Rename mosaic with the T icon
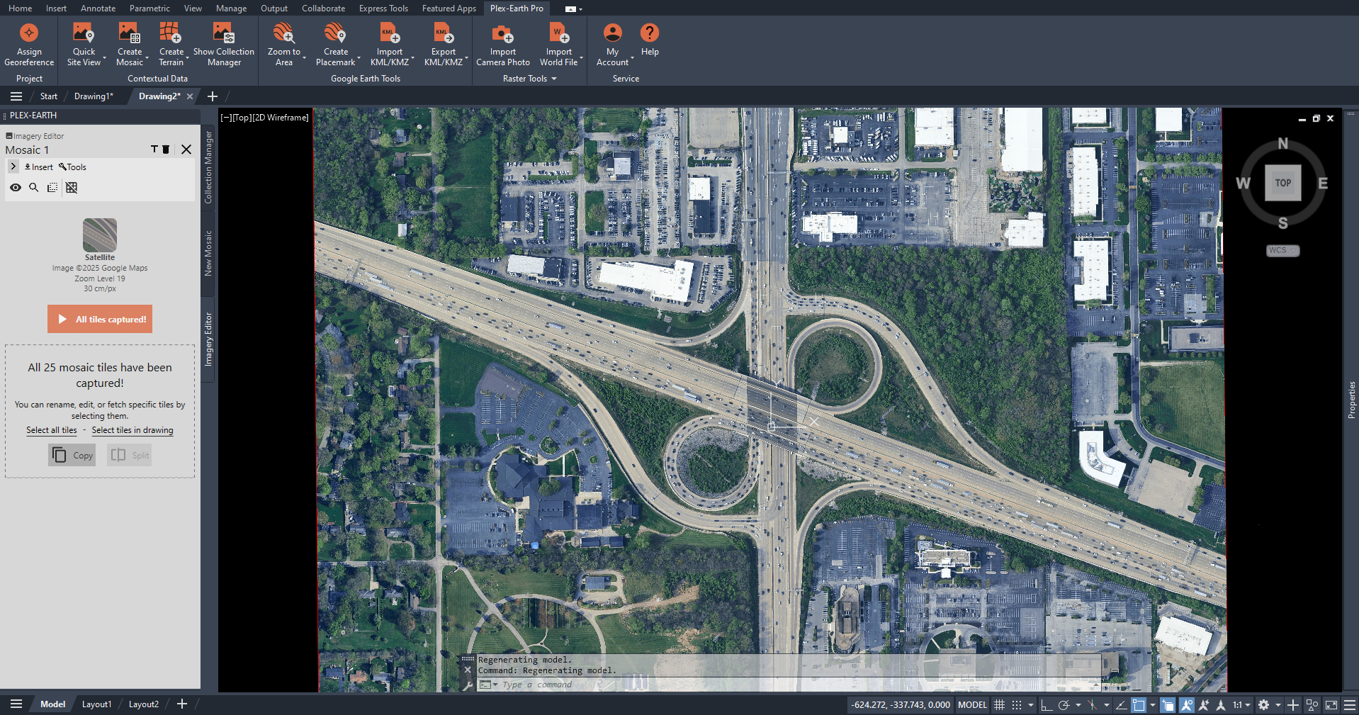The width and height of the screenshot is (1359, 715). point(154,150)
